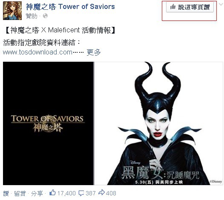Open post options dropdown arrow
The width and height of the screenshot is (224, 200).
coord(221,5)
